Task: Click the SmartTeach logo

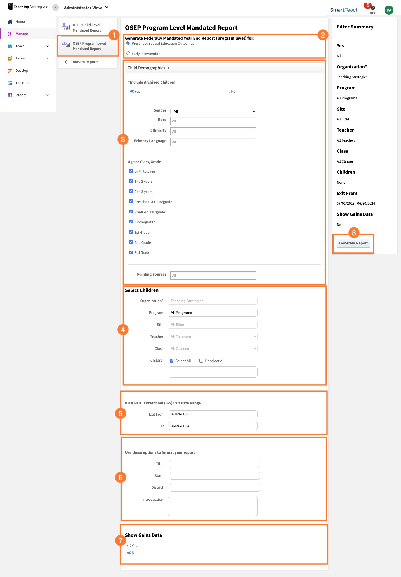Action: point(344,10)
